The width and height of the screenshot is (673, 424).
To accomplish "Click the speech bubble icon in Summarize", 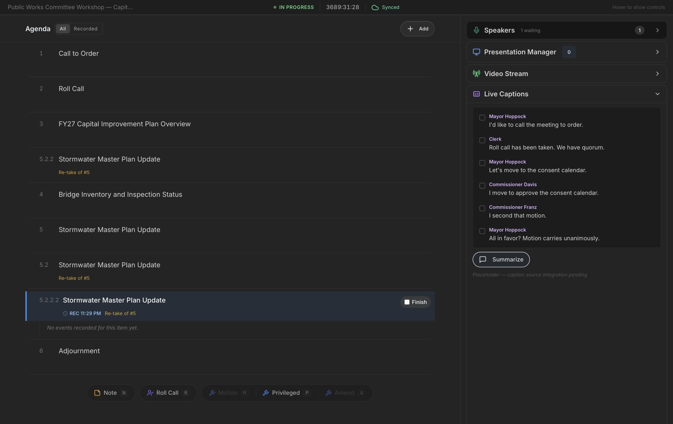I will [x=483, y=260].
